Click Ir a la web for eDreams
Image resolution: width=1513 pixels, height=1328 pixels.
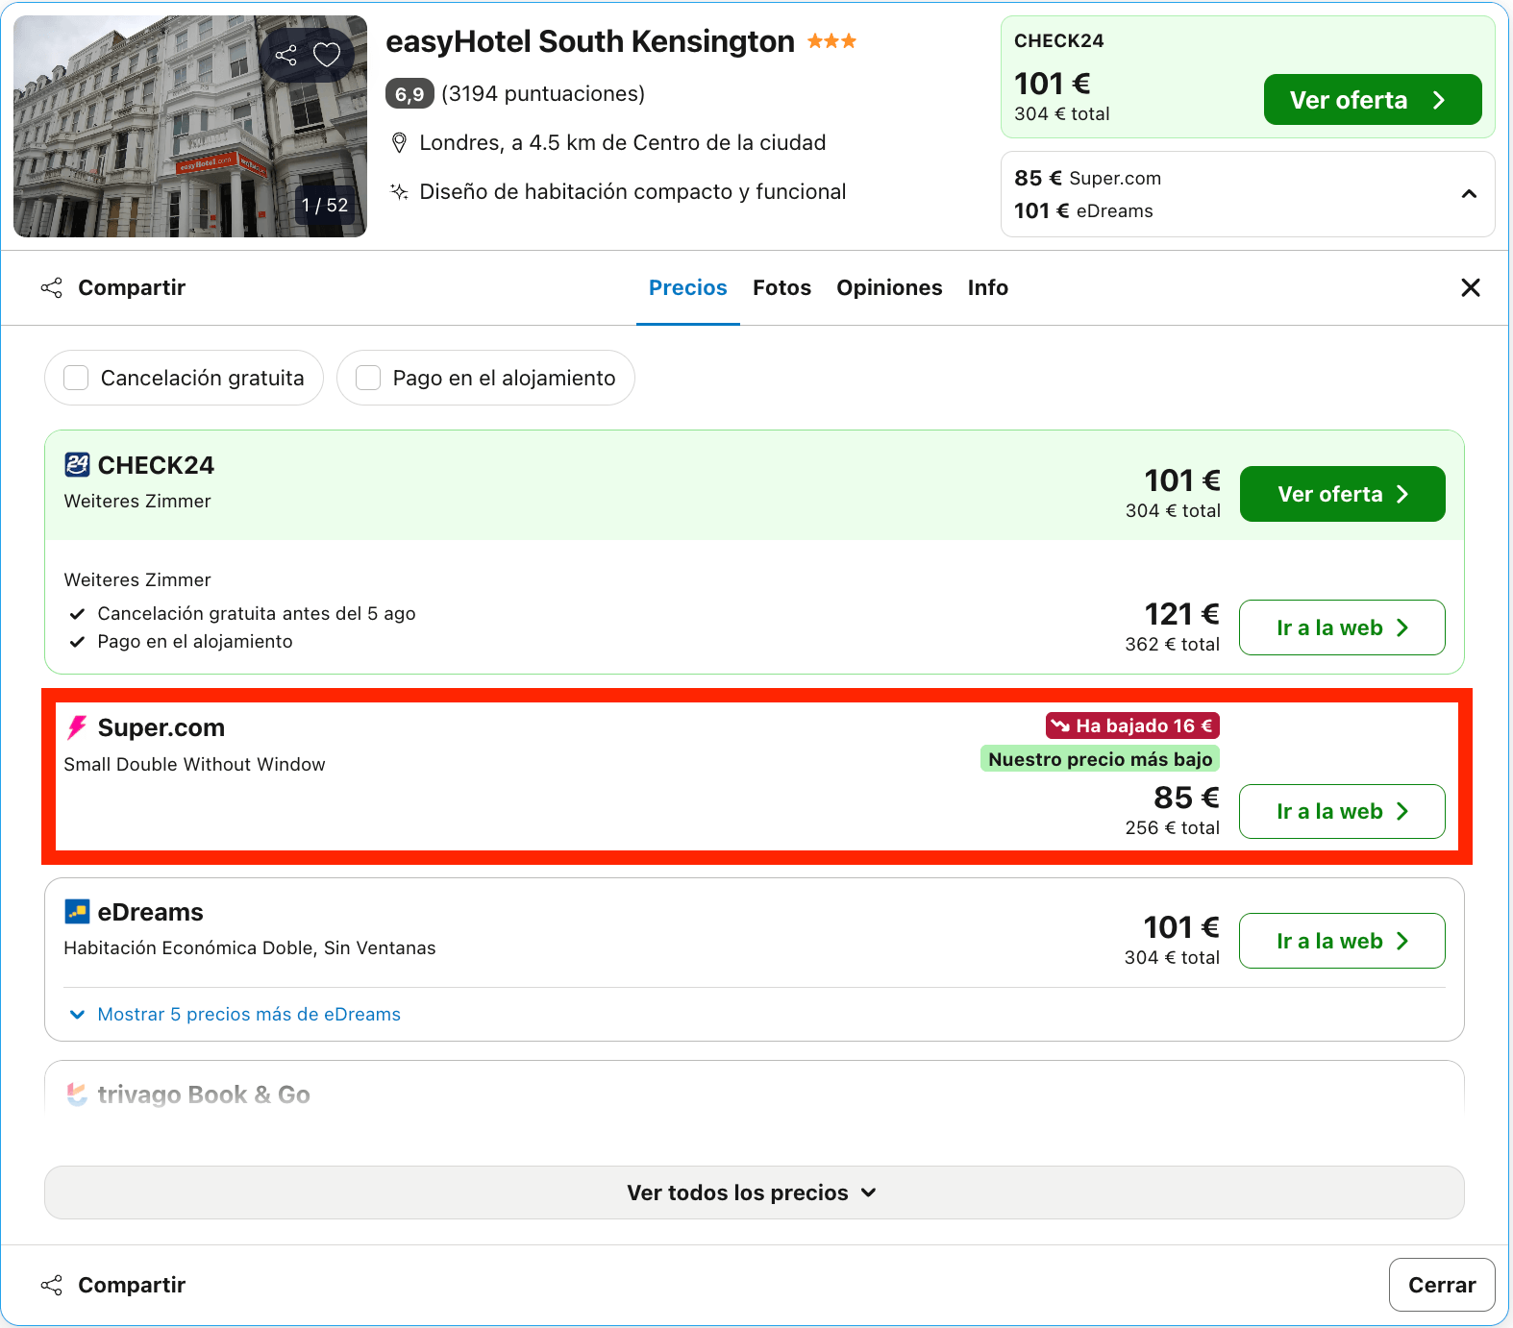[x=1342, y=941]
